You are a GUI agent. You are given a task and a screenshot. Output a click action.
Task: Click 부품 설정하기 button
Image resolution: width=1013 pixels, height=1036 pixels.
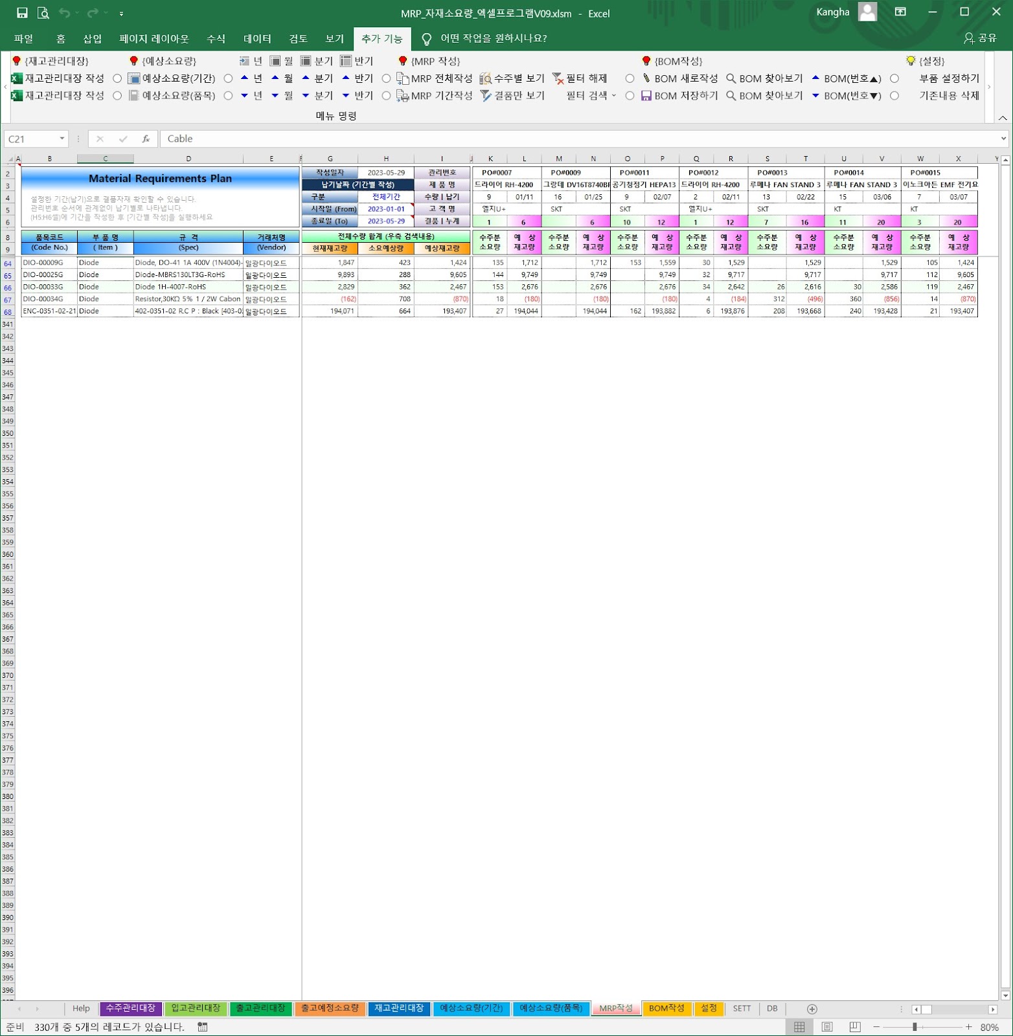pos(949,78)
